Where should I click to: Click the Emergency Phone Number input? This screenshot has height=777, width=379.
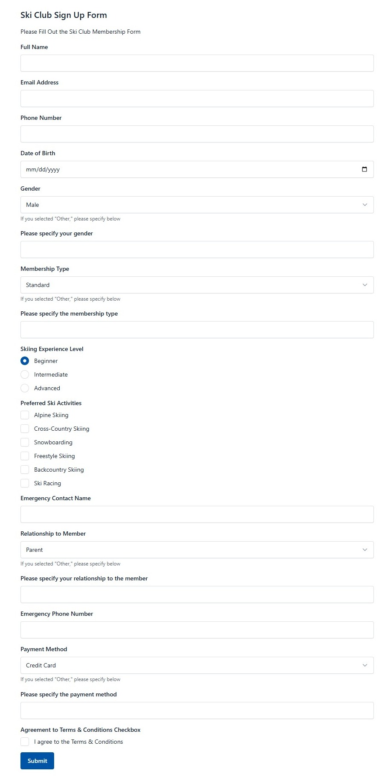pyautogui.click(x=197, y=630)
